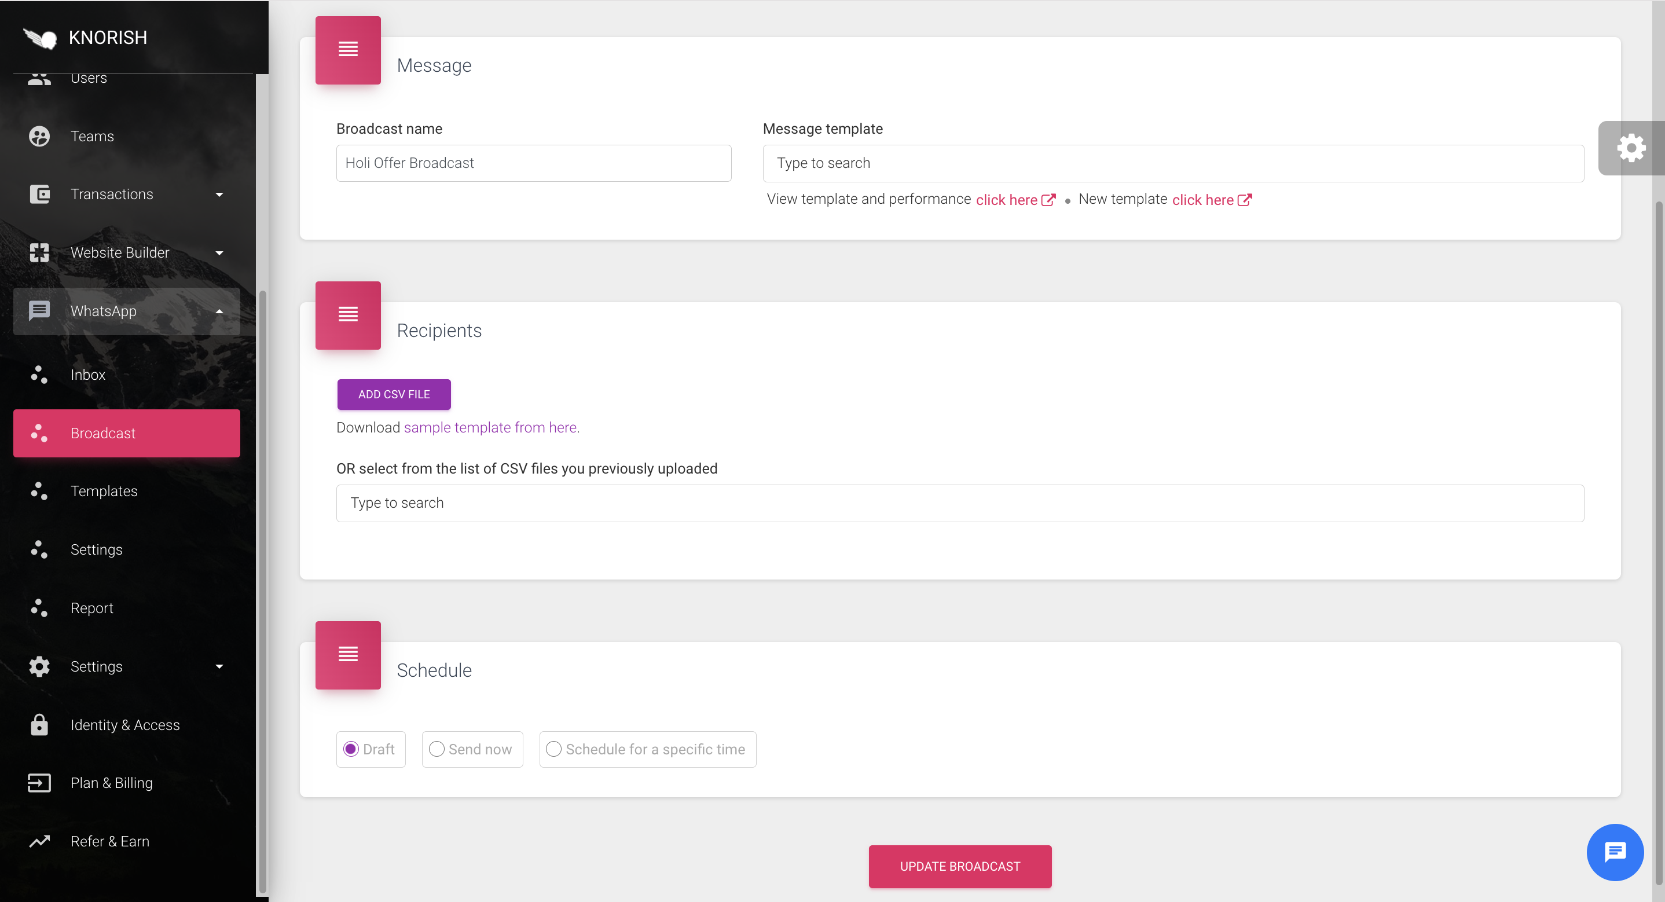Click the Plan & Billing icon
Image resolution: width=1665 pixels, height=902 pixels.
coord(39,783)
